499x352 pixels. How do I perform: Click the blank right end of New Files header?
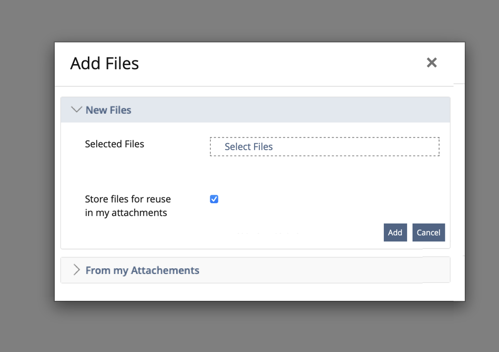(362, 110)
